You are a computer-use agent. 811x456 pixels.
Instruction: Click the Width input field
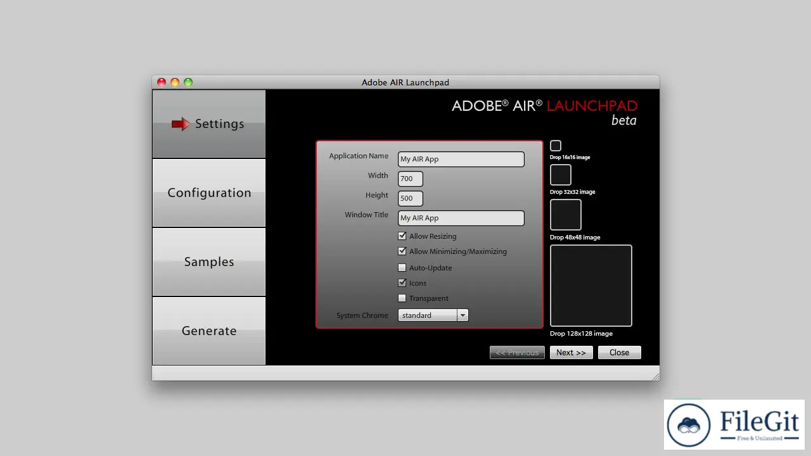tap(410, 179)
